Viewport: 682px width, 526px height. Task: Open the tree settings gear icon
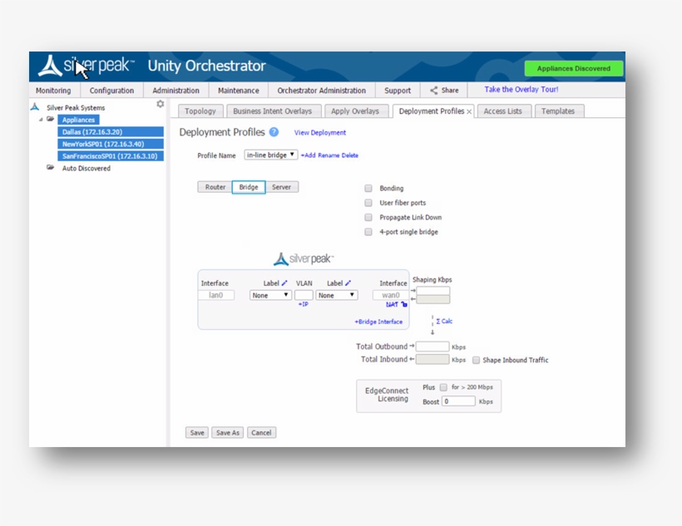pos(161,105)
